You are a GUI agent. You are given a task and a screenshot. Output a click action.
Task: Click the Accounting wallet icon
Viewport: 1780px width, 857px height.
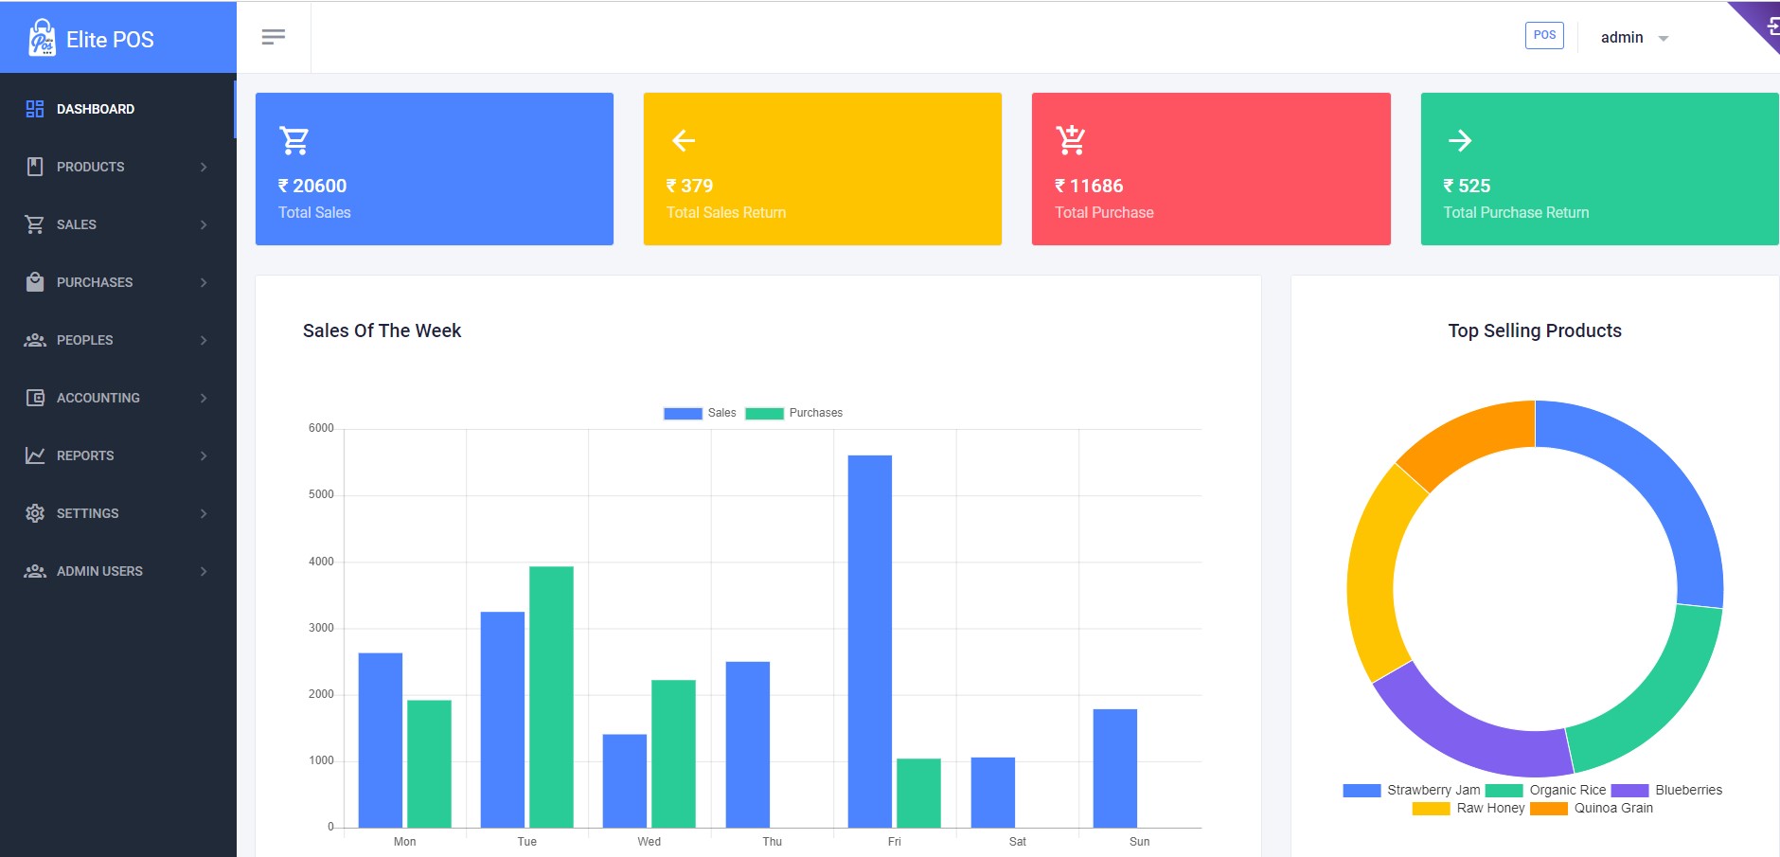pos(35,398)
